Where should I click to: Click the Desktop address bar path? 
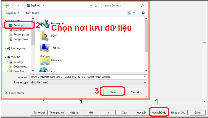click(x=36, y=6)
